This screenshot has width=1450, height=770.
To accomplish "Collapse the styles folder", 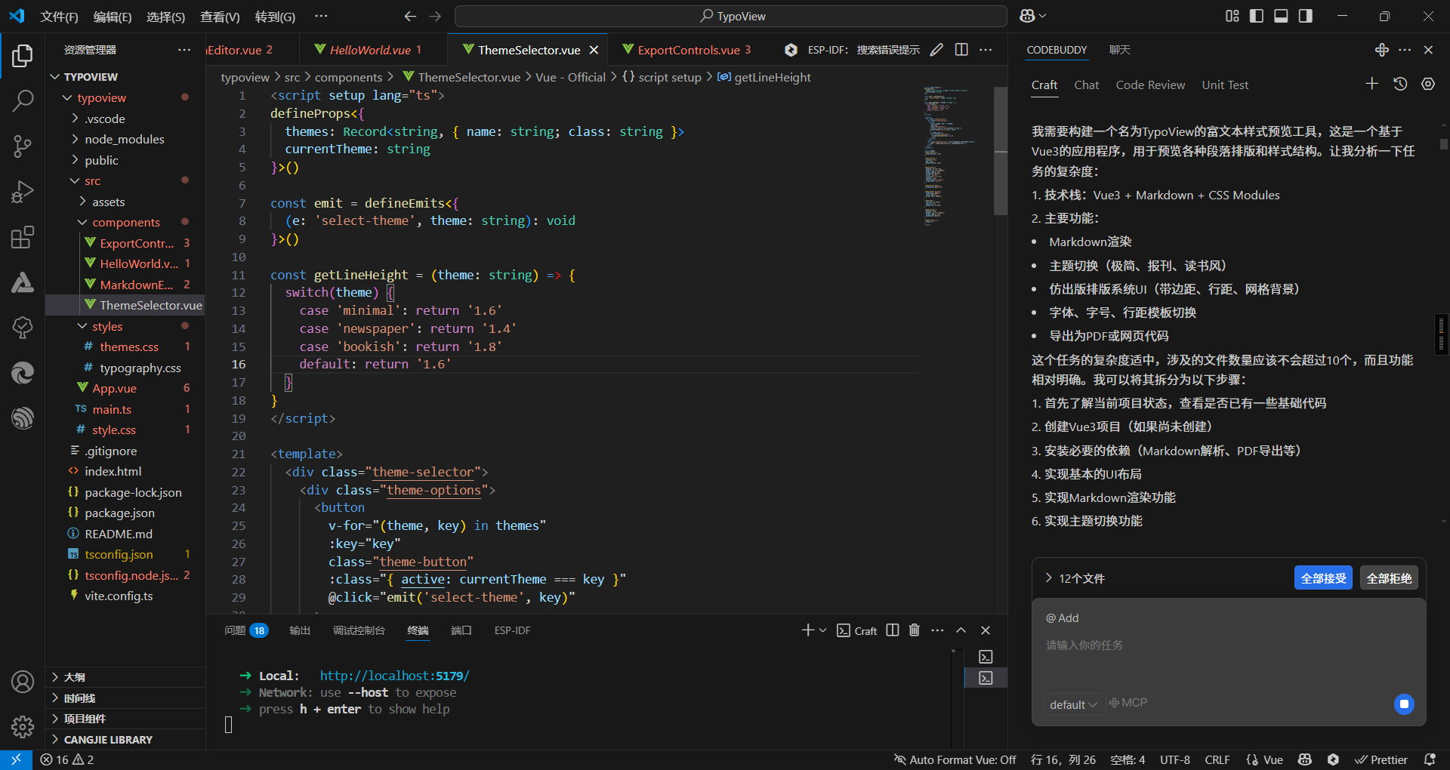I will (x=106, y=326).
